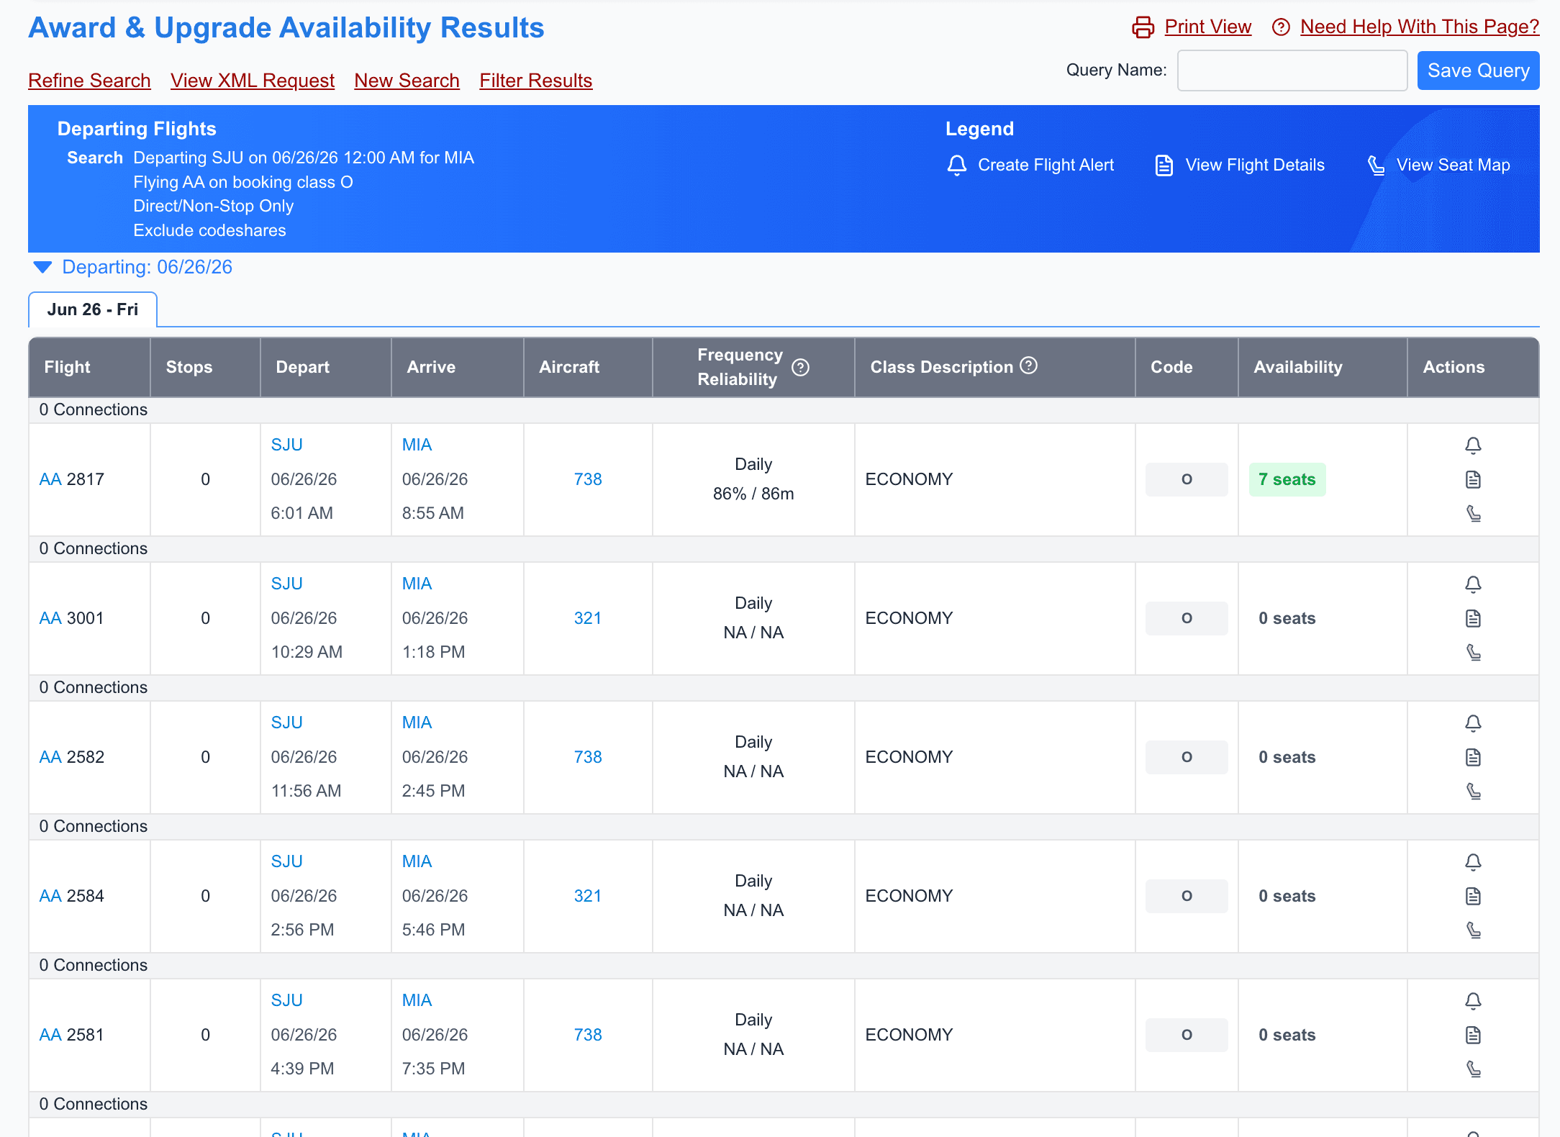Click the help question-mark icon at top

click(1281, 27)
